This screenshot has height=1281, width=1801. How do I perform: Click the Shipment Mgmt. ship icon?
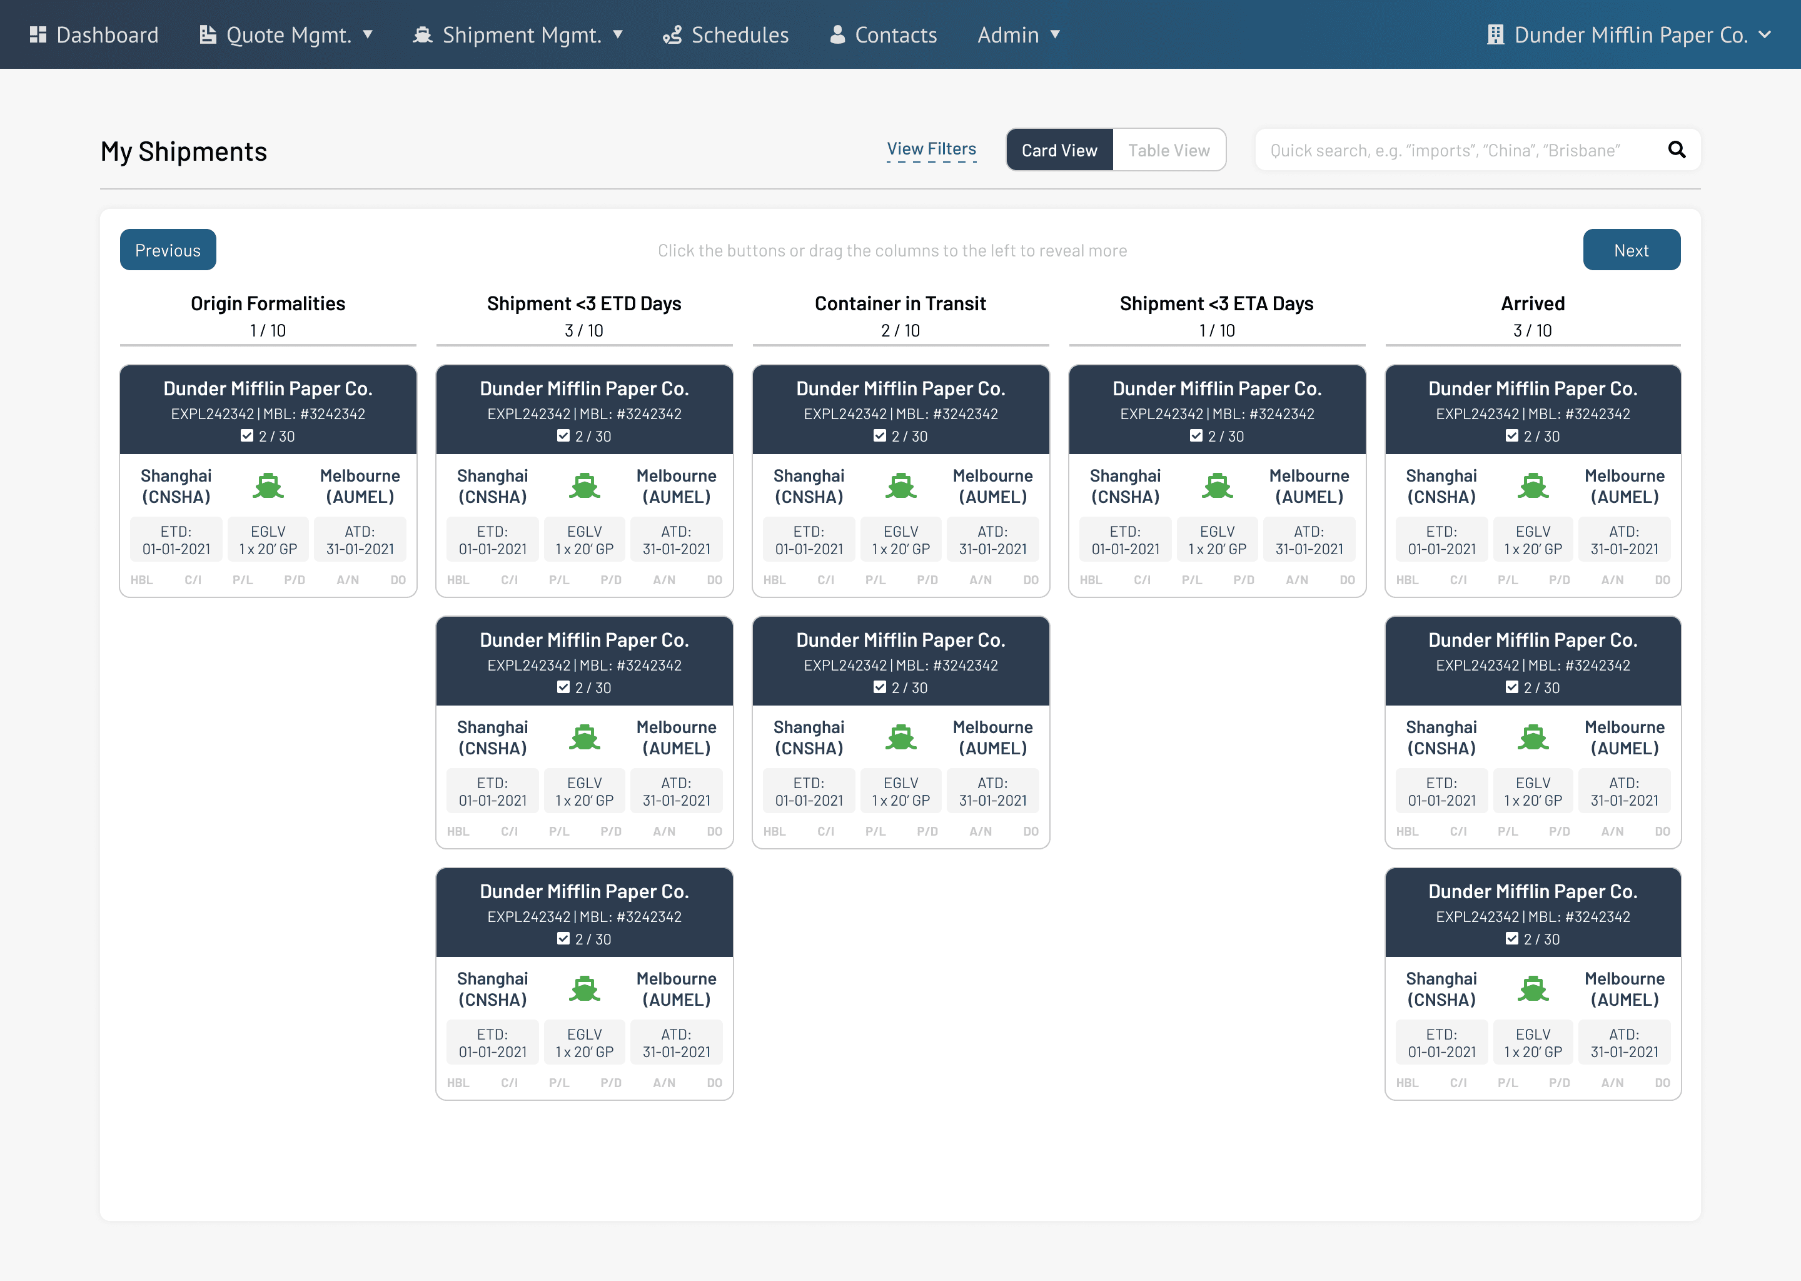(423, 34)
